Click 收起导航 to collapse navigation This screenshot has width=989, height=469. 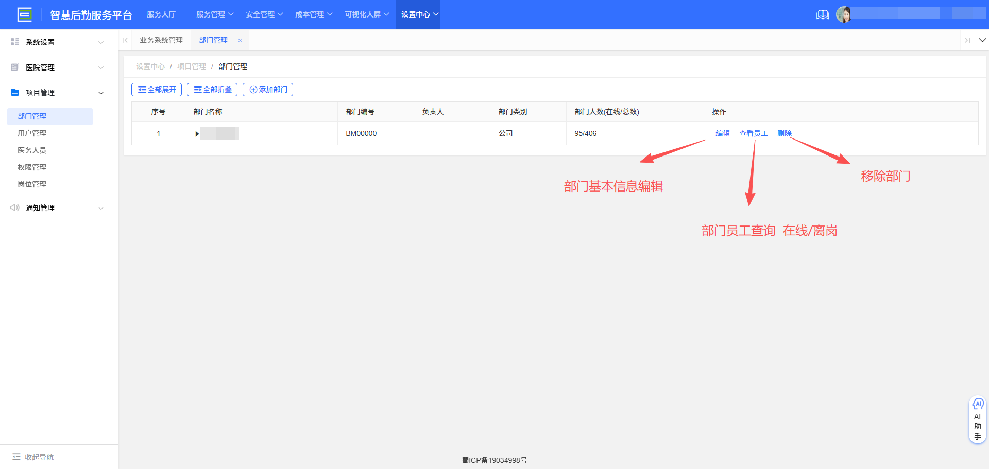(x=32, y=457)
